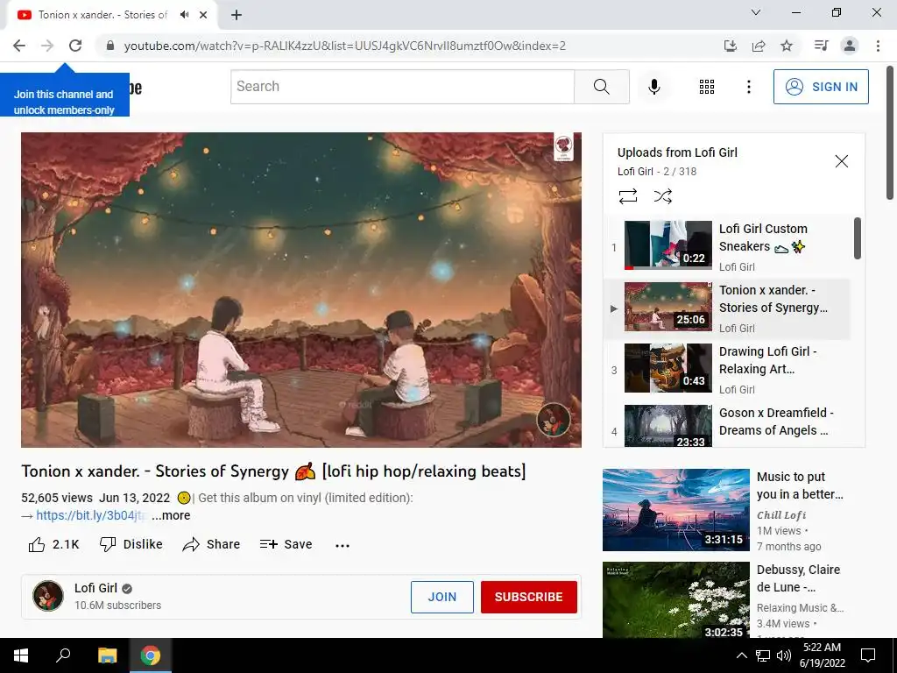897x673 pixels.
Task: Click the channel watermark on video
Action: (554, 420)
